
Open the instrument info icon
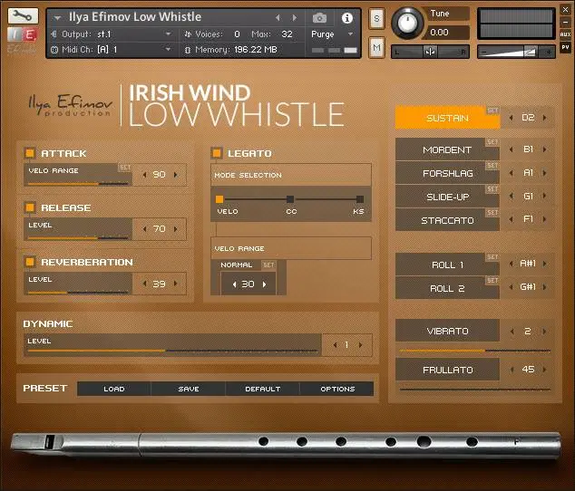point(347,18)
